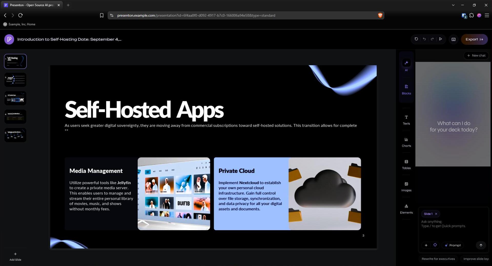The width and height of the screenshot is (492, 266).
Task: Open the Tables panel
Action: pos(406,164)
